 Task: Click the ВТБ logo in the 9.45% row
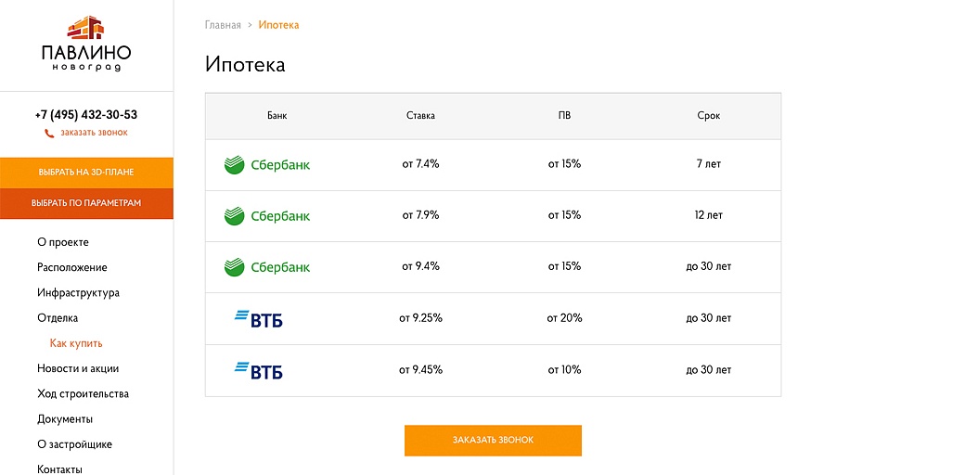click(x=259, y=370)
